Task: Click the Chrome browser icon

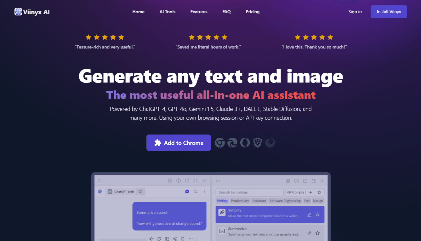Action: click(220, 143)
